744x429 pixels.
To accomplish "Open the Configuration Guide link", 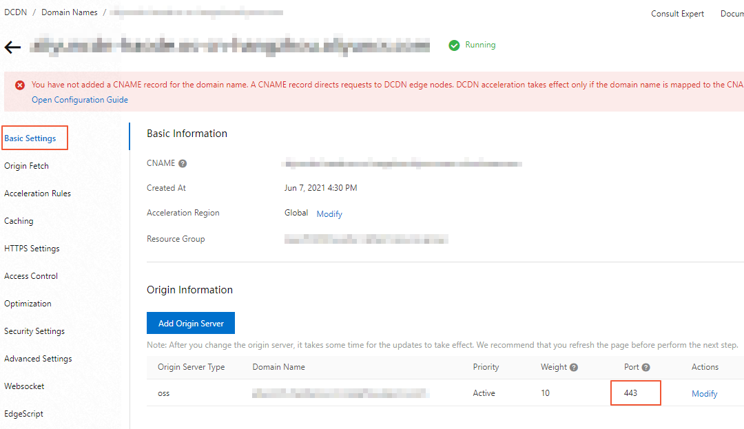I will click(x=79, y=99).
